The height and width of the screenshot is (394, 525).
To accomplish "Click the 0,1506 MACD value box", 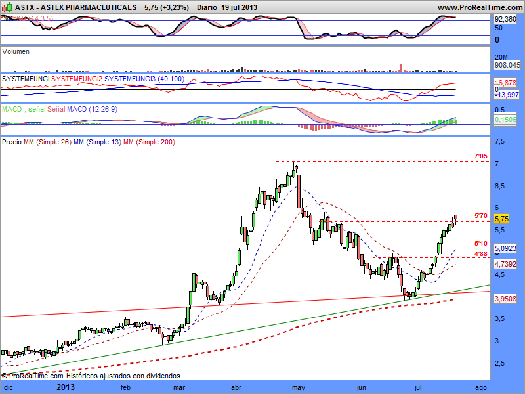I will pyautogui.click(x=505, y=120).
